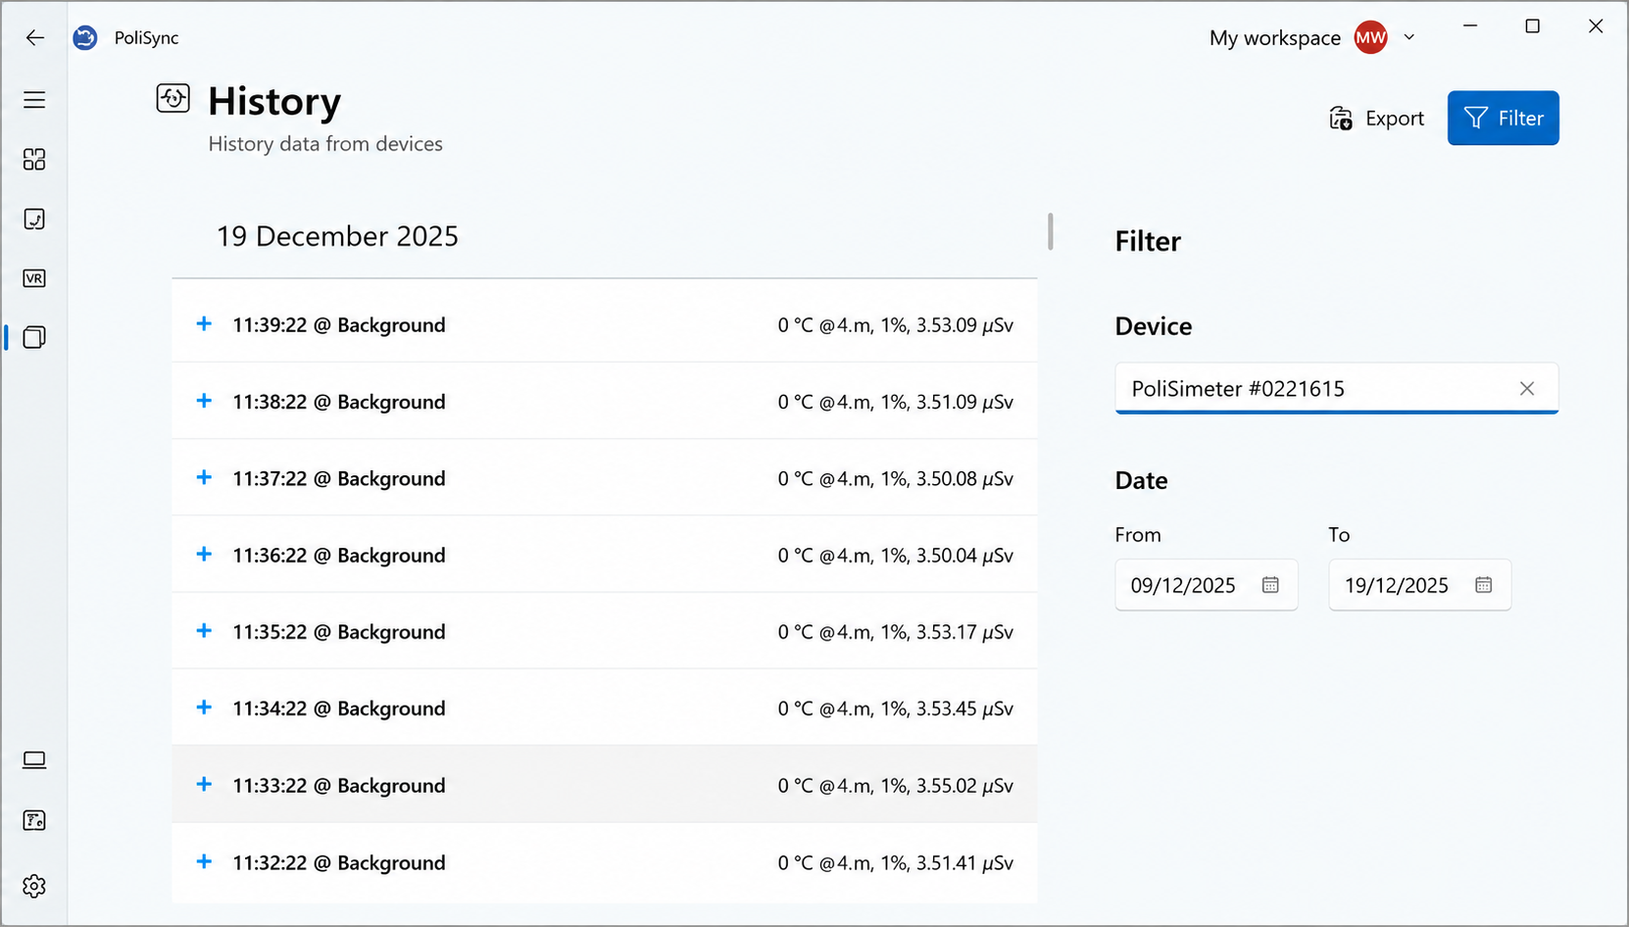Select the reading 3.55.02 µSv
Image resolution: width=1629 pixels, height=927 pixels.
pyautogui.click(x=964, y=786)
